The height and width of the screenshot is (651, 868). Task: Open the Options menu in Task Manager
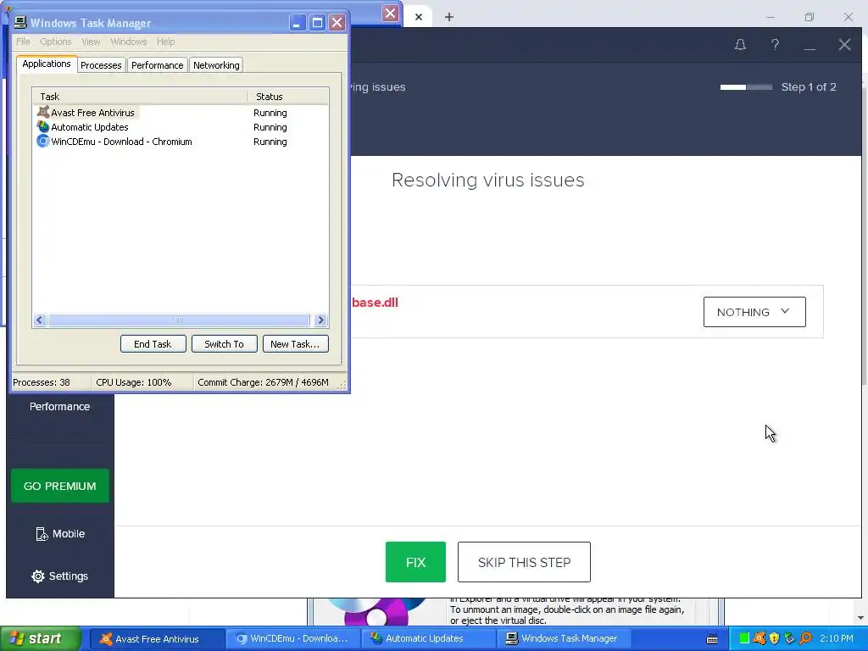coord(56,42)
